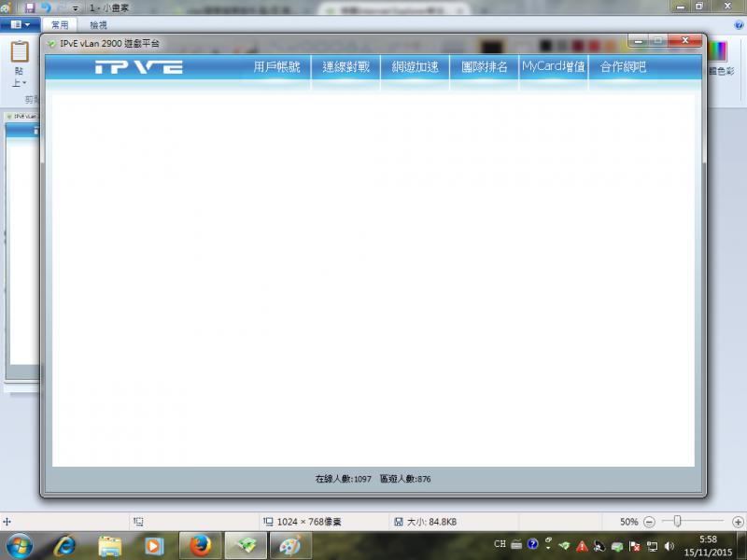Click the Paint zoom-in plus button
This screenshot has width=747, height=560.
point(738,522)
